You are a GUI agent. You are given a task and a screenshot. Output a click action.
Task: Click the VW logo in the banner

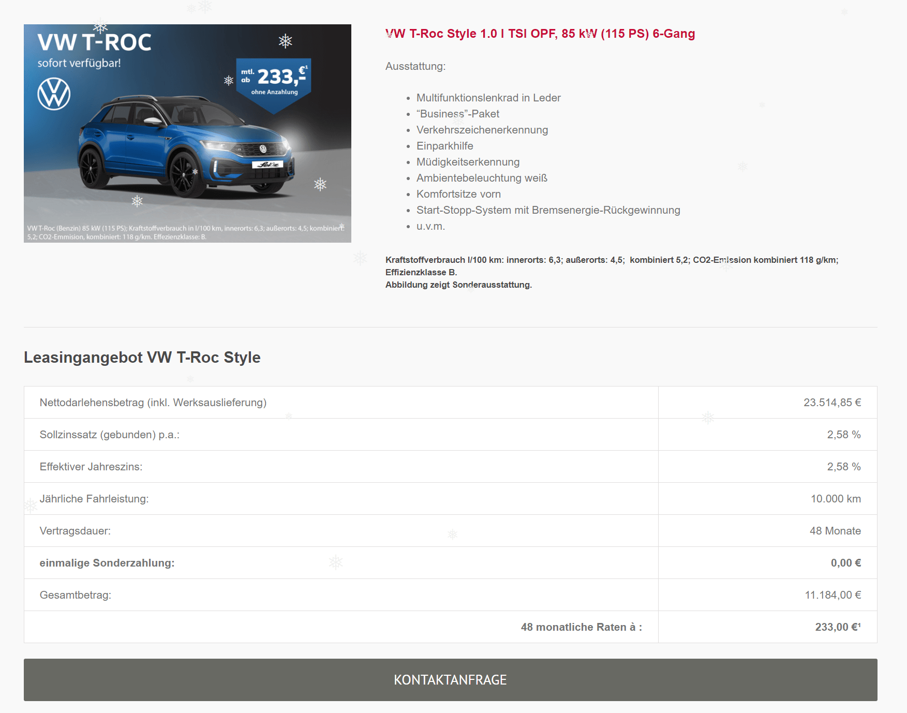pyautogui.click(x=54, y=94)
